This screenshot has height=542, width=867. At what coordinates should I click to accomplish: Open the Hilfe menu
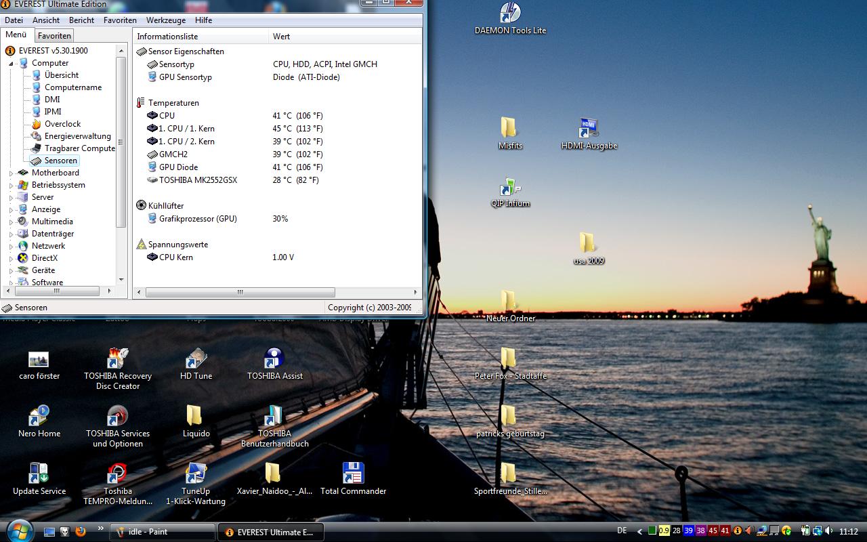203,20
